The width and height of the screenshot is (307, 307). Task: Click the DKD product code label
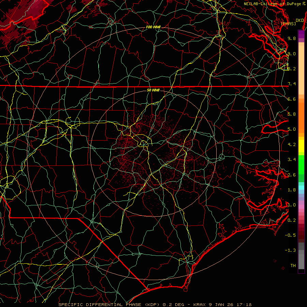(x=299, y=20)
